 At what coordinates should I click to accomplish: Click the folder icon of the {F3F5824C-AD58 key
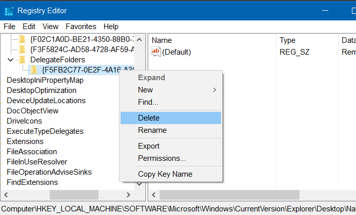pyautogui.click(x=22, y=50)
